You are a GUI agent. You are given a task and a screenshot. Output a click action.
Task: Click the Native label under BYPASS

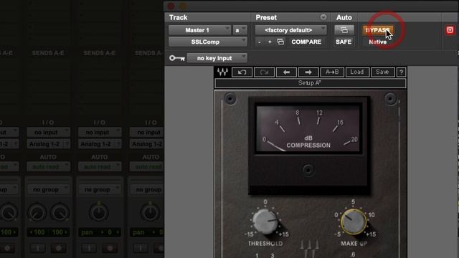coord(378,42)
